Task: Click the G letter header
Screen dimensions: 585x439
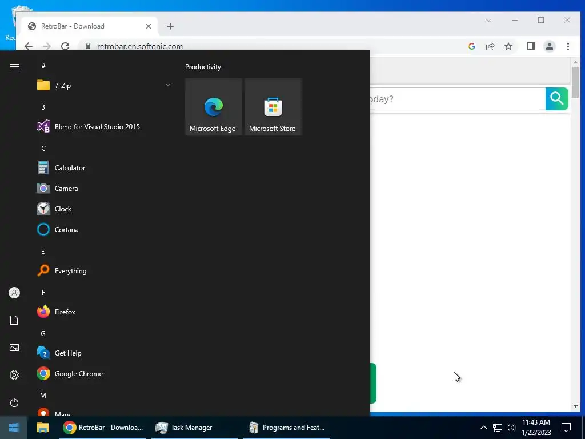Action: pyautogui.click(x=43, y=334)
